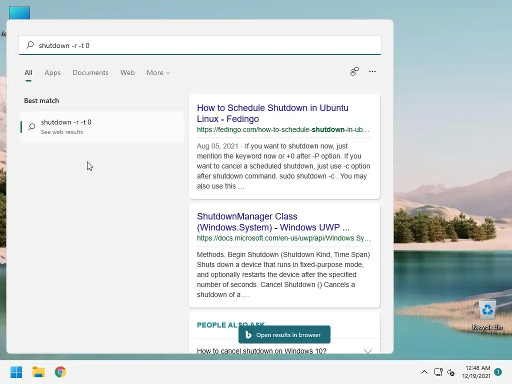
Task: Click the Fedingo snippet dated Aug 05, 2021
Action: pyautogui.click(x=283, y=166)
